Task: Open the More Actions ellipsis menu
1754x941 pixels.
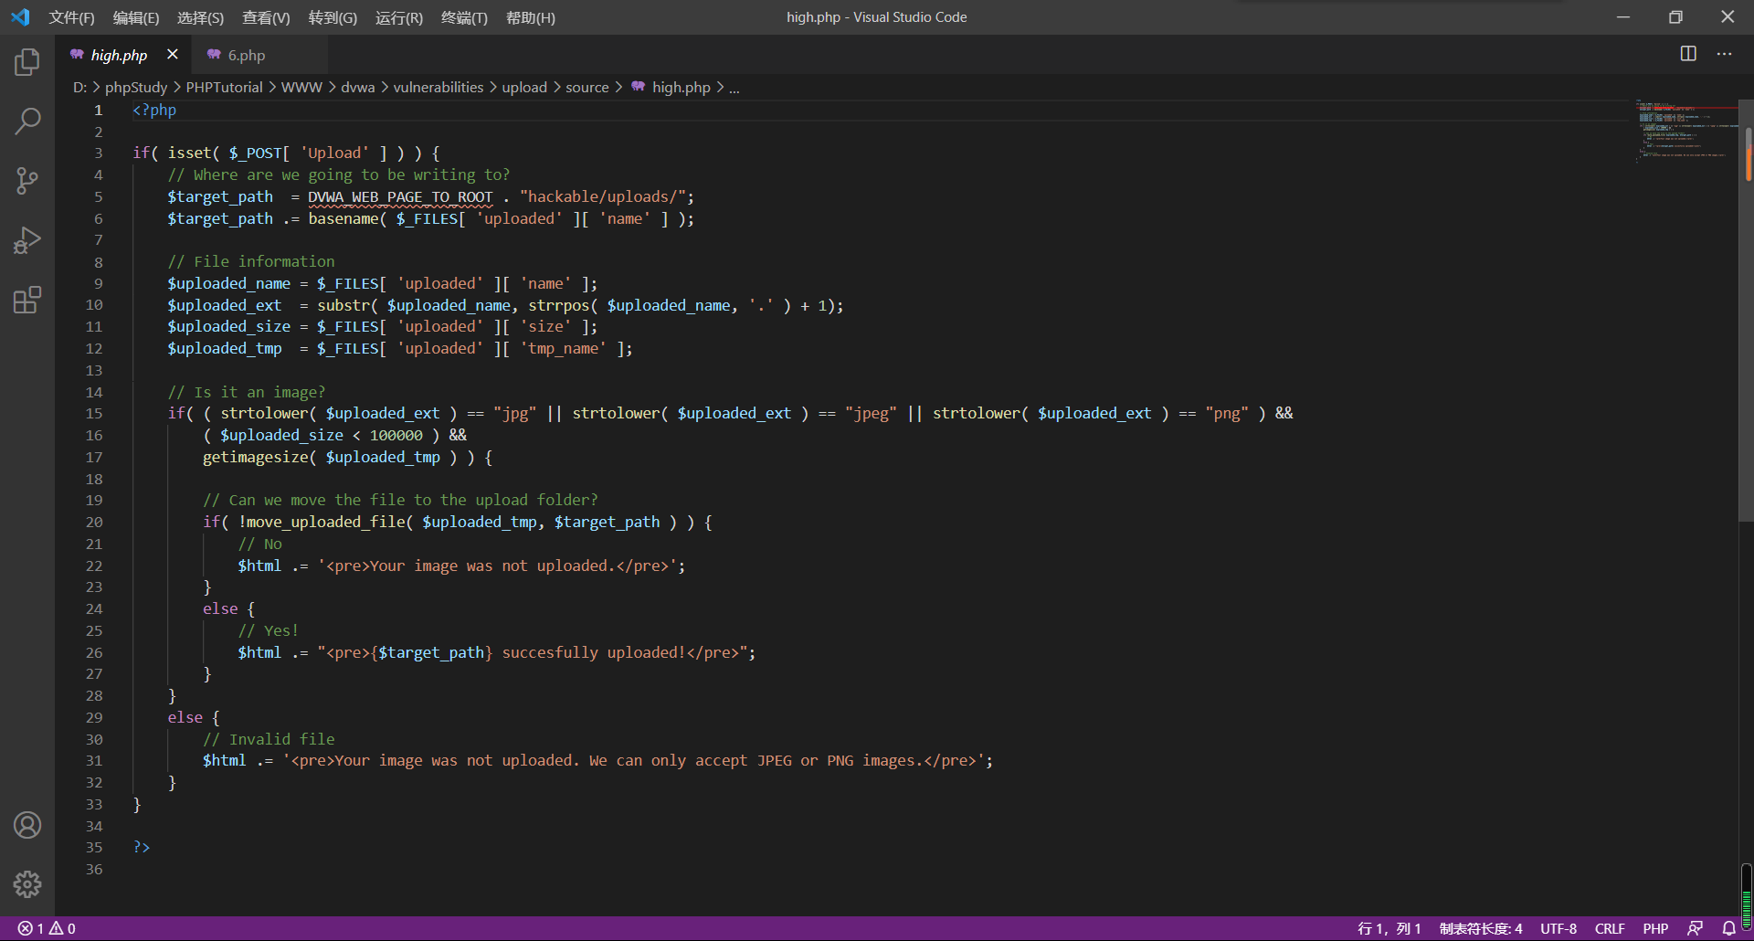Action: point(1724,54)
